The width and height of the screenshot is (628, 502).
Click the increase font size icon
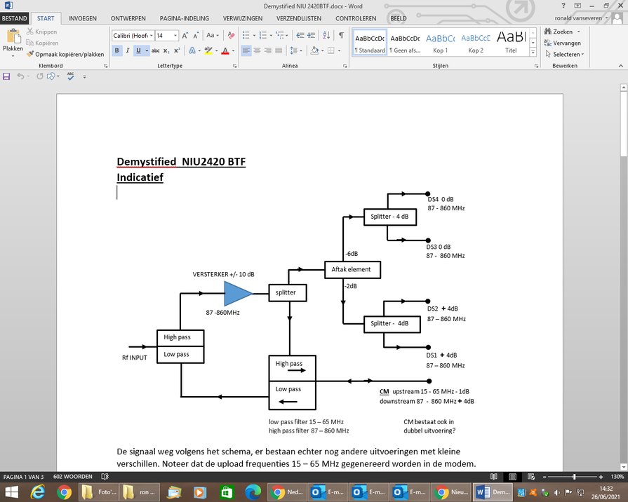[185, 35]
